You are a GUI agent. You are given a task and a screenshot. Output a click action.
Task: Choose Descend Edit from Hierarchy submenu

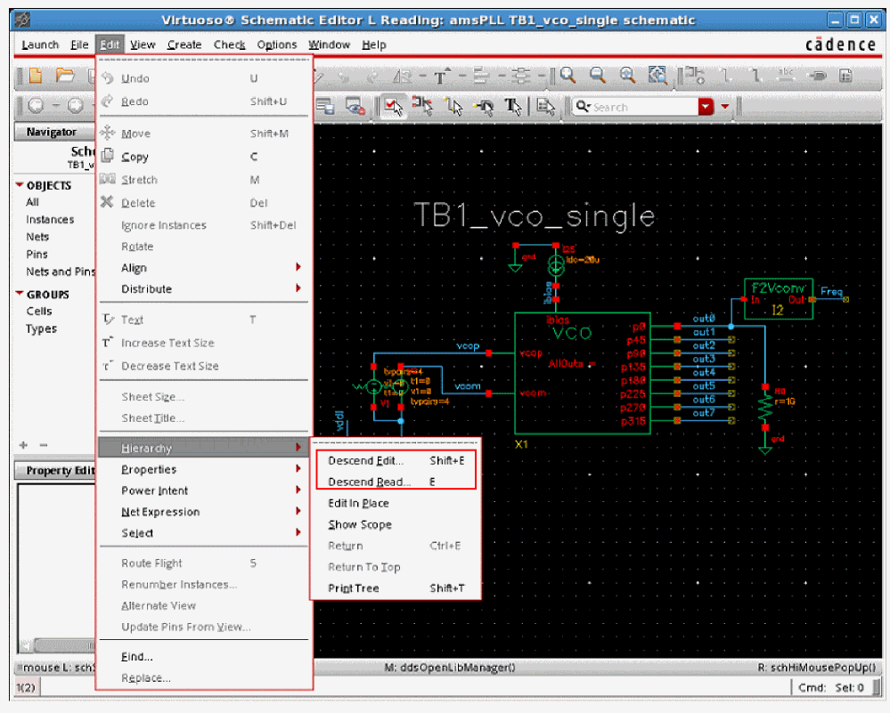click(x=365, y=461)
